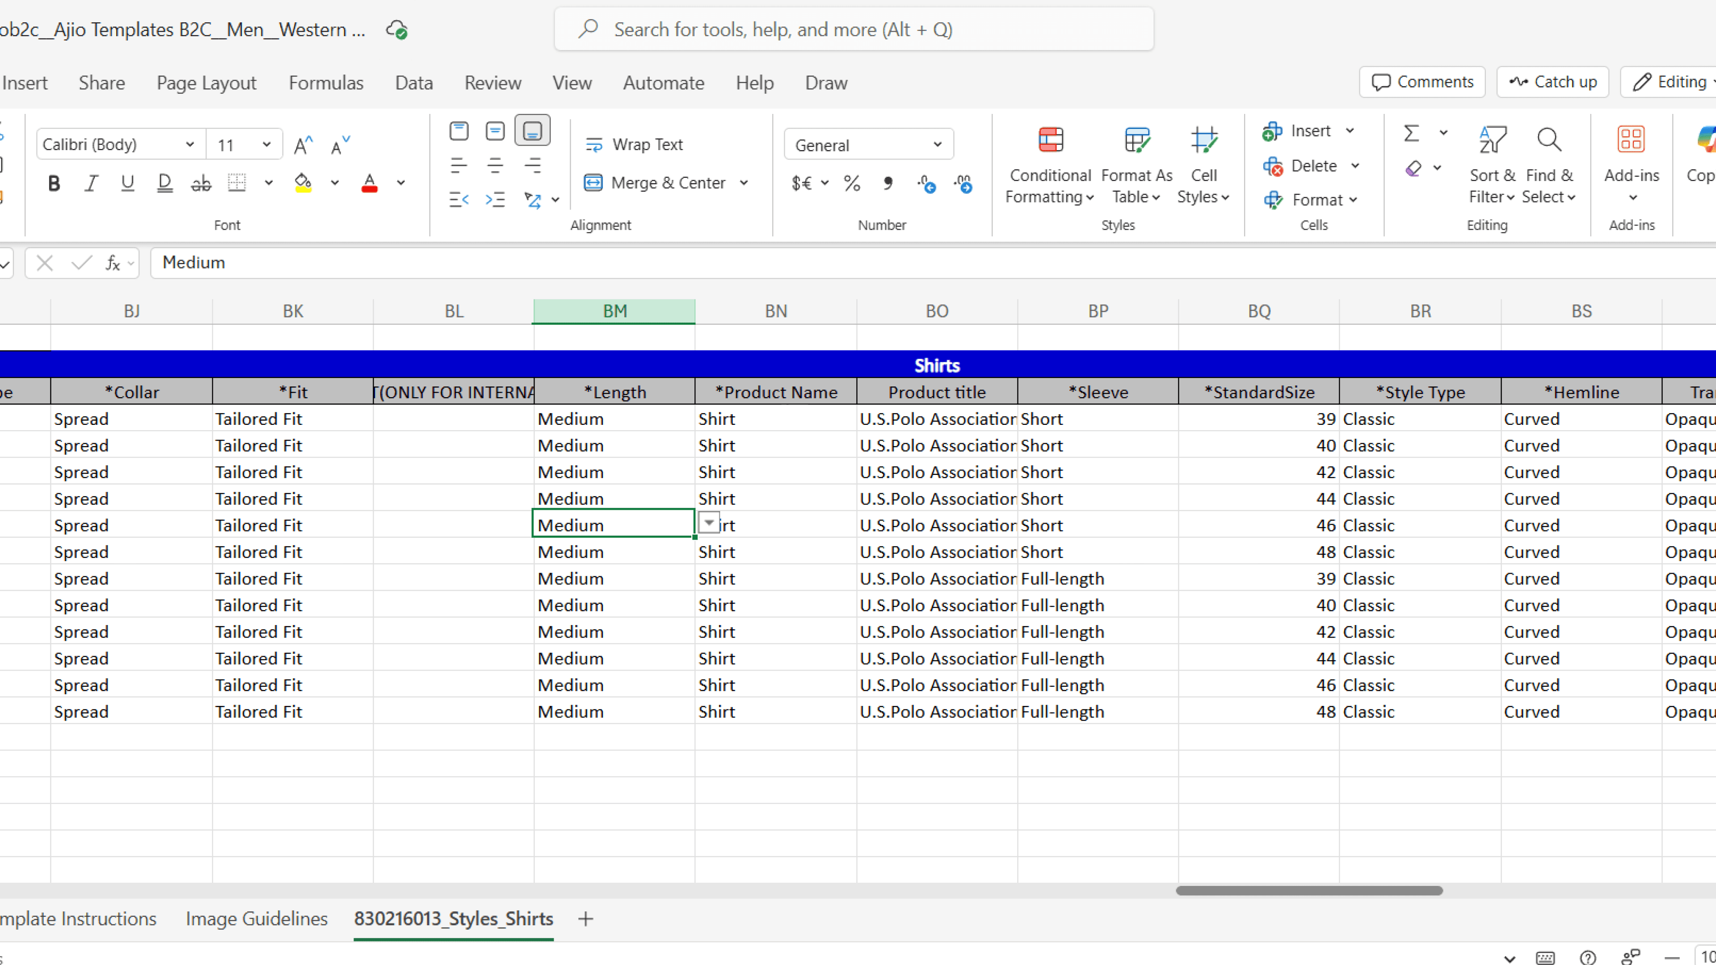Viewport: 1716px width, 965px height.
Task: Click the AutoSum sigma icon
Action: (x=1411, y=133)
